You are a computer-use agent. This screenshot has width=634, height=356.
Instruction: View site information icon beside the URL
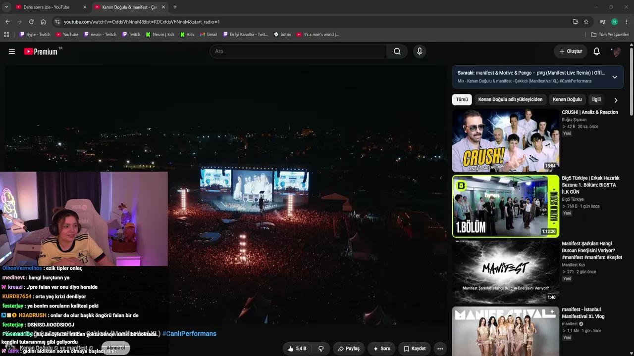tap(57, 22)
